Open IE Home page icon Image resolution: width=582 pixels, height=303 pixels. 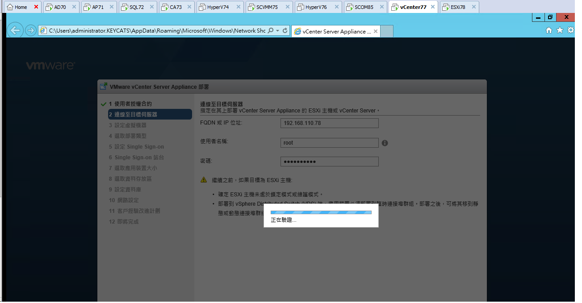tap(549, 30)
